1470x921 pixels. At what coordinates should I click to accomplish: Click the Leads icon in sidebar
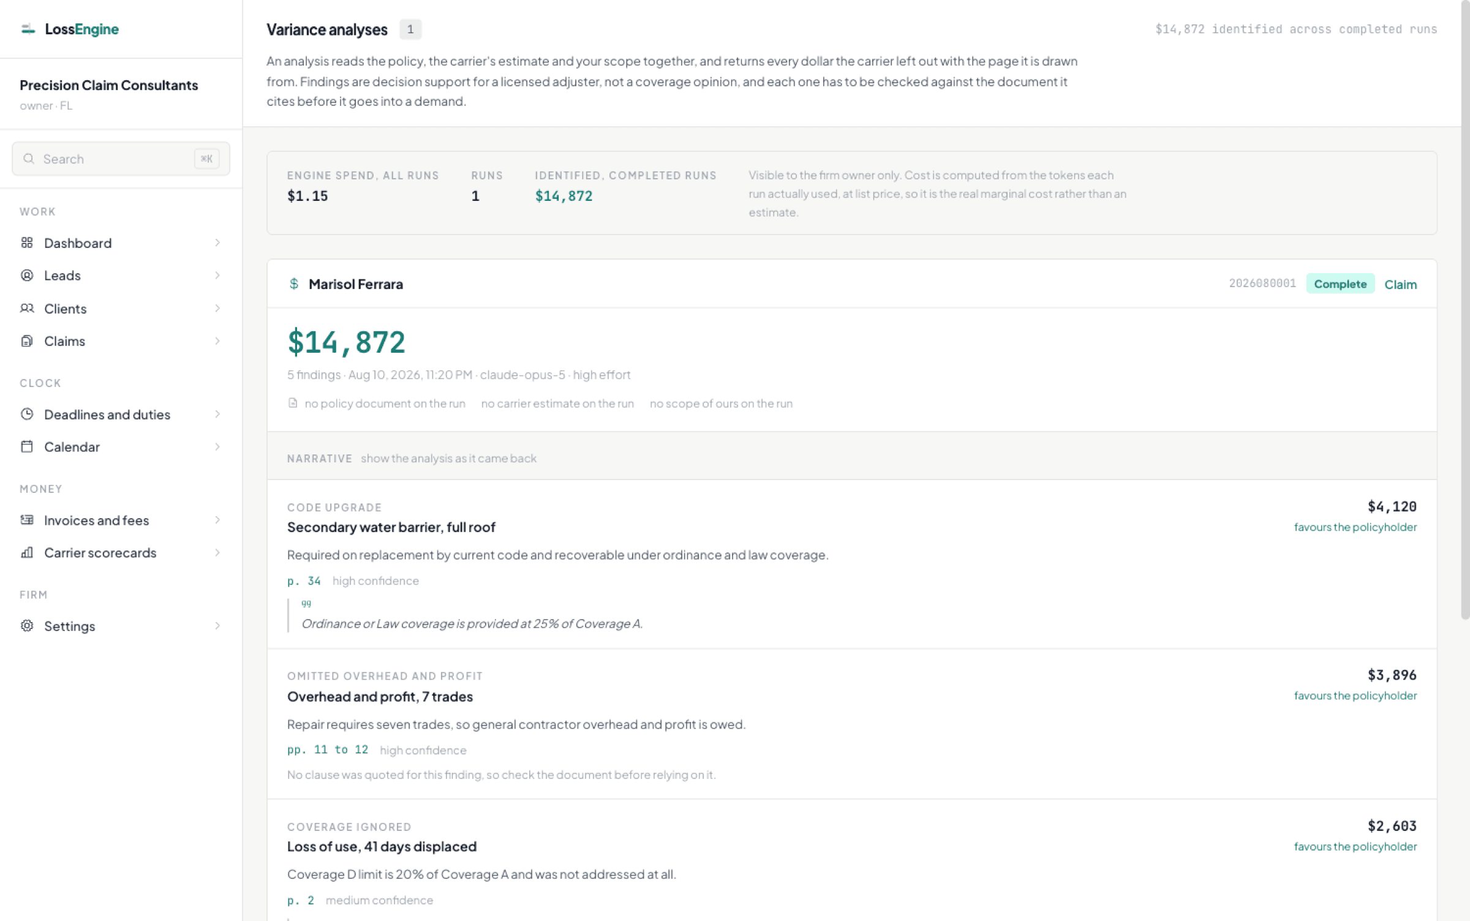pyautogui.click(x=27, y=276)
